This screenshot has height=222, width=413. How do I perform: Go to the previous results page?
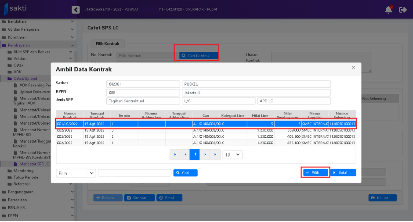185,154
